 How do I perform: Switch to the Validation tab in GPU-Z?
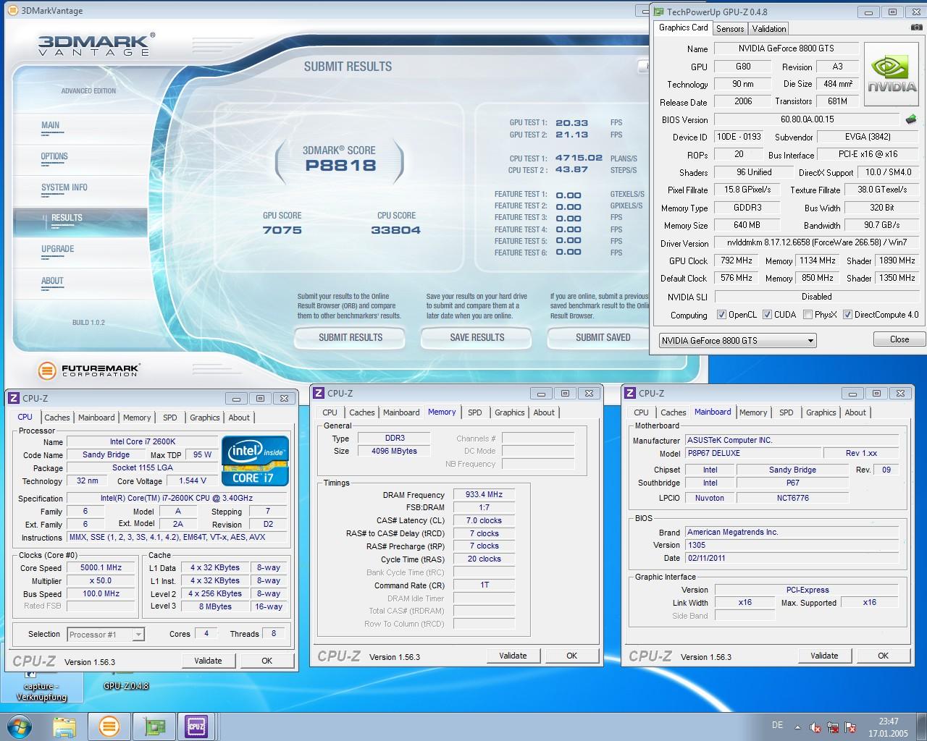pos(768,28)
